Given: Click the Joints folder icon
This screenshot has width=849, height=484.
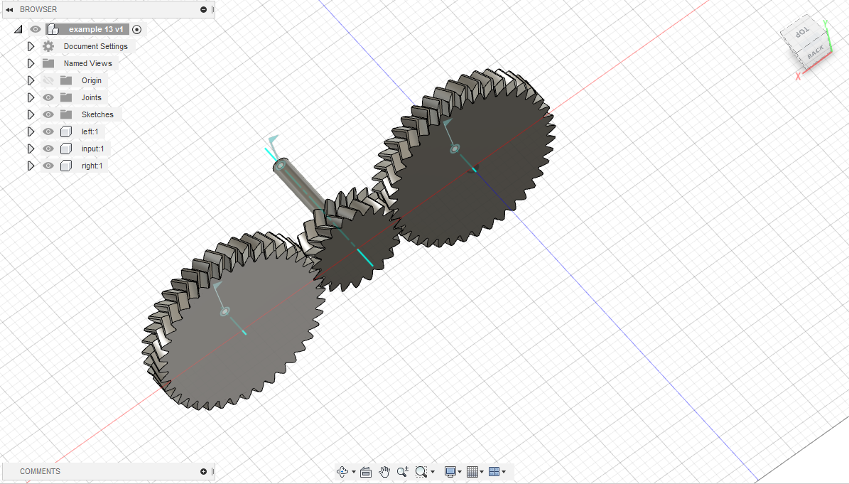Looking at the screenshot, I should click(66, 97).
